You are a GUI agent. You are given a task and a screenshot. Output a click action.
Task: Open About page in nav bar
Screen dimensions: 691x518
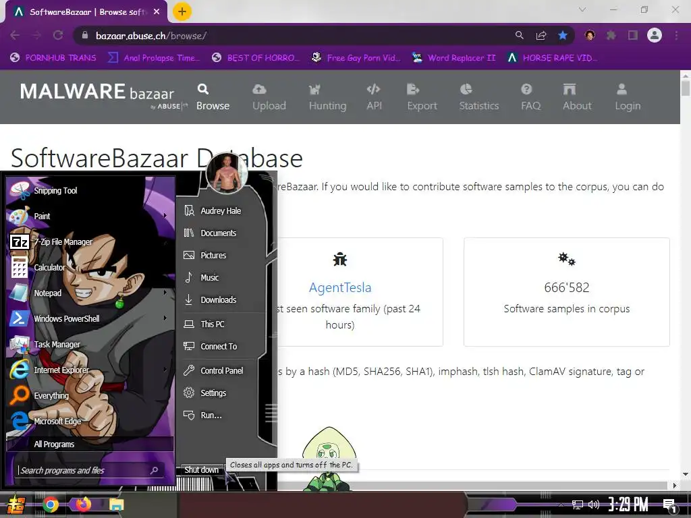tap(577, 97)
